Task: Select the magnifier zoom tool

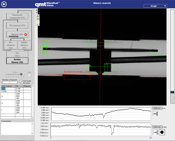Action: [x=38, y=16]
